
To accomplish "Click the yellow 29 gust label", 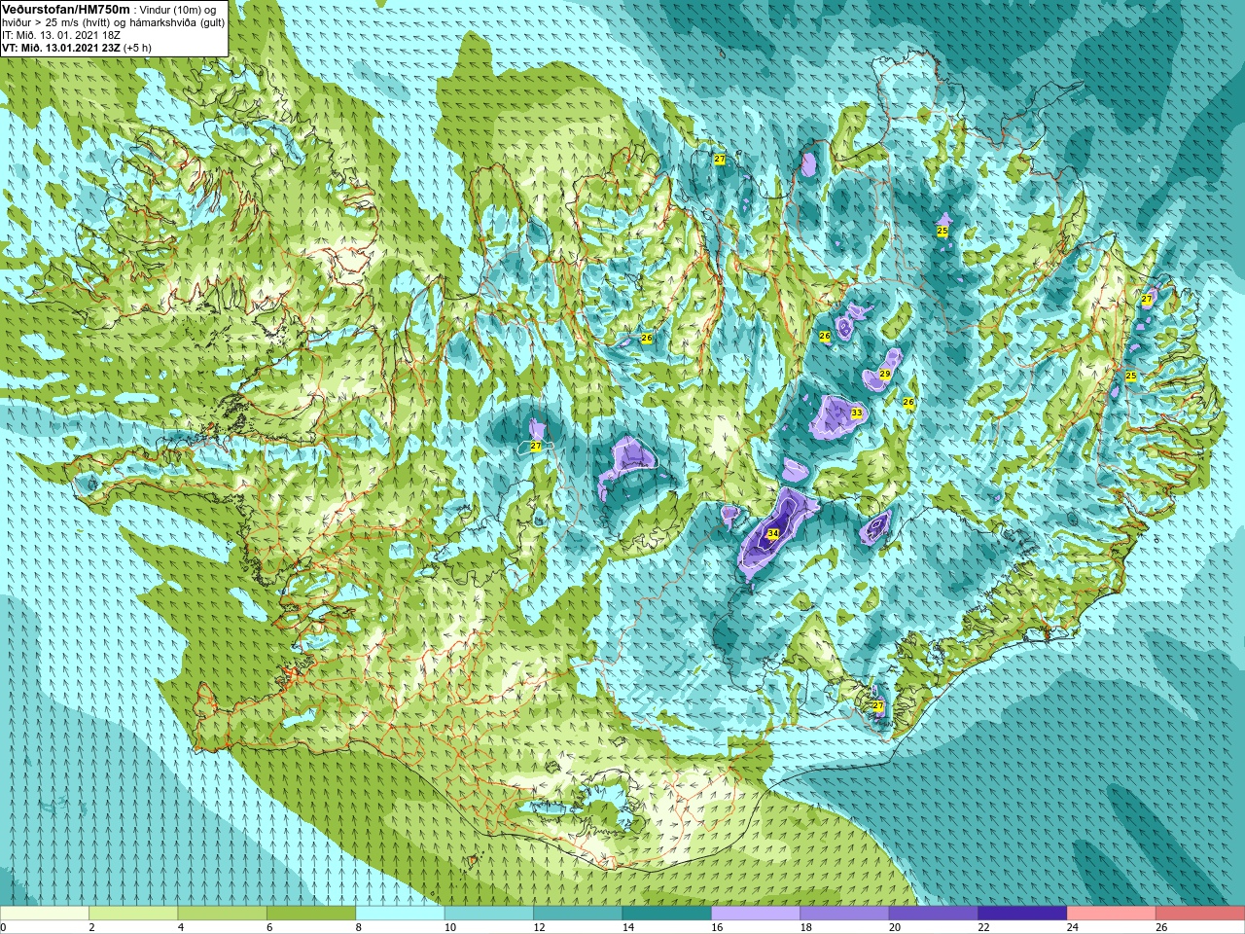I will [884, 374].
